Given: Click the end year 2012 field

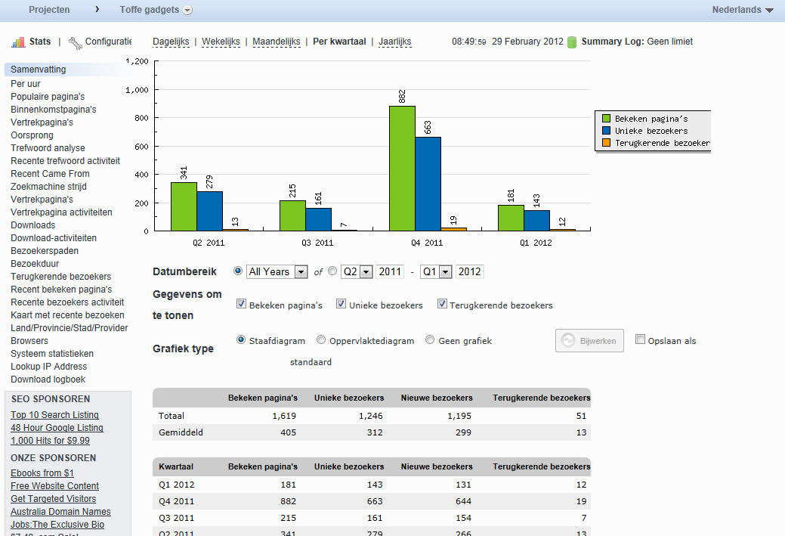Looking at the screenshot, I should point(470,271).
